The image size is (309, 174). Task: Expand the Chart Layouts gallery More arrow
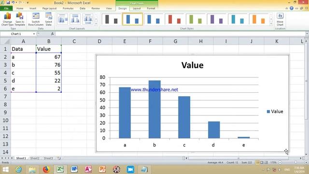[96, 24]
